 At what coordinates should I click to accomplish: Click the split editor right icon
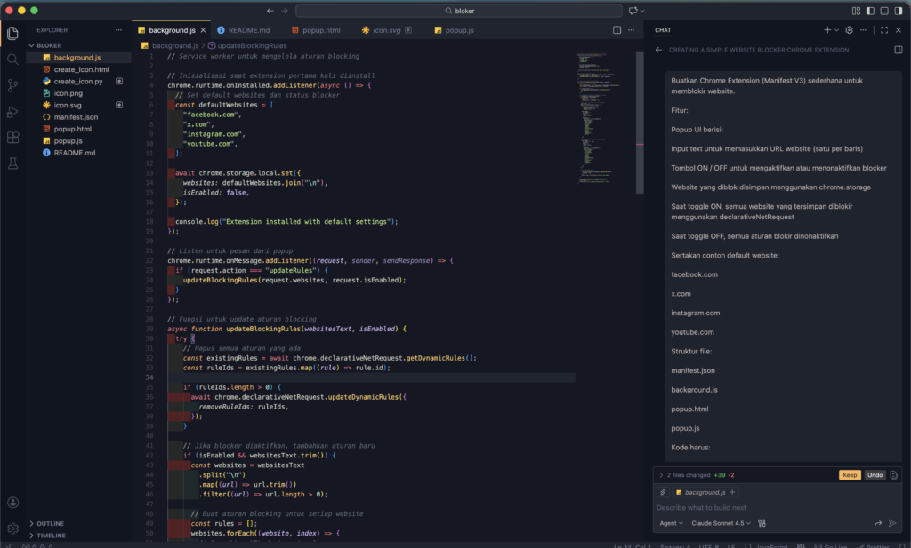pos(617,30)
